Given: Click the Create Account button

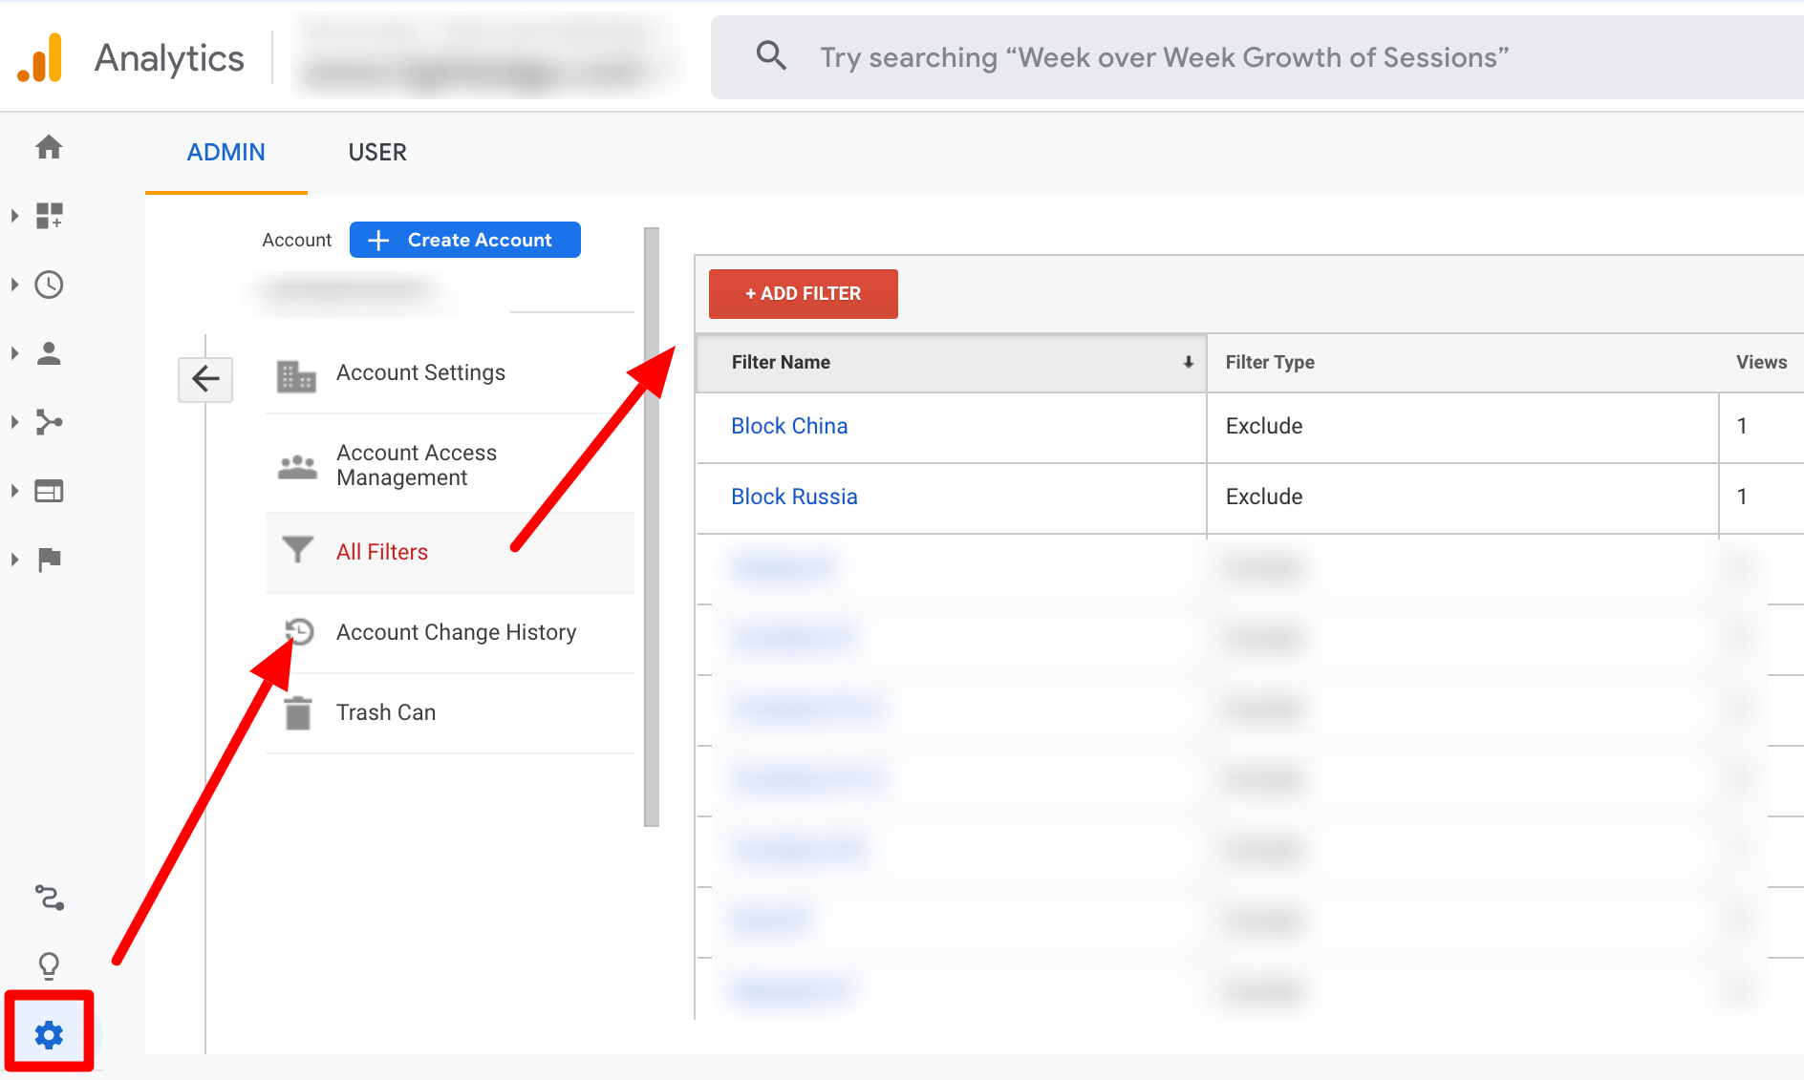Looking at the screenshot, I should point(465,240).
